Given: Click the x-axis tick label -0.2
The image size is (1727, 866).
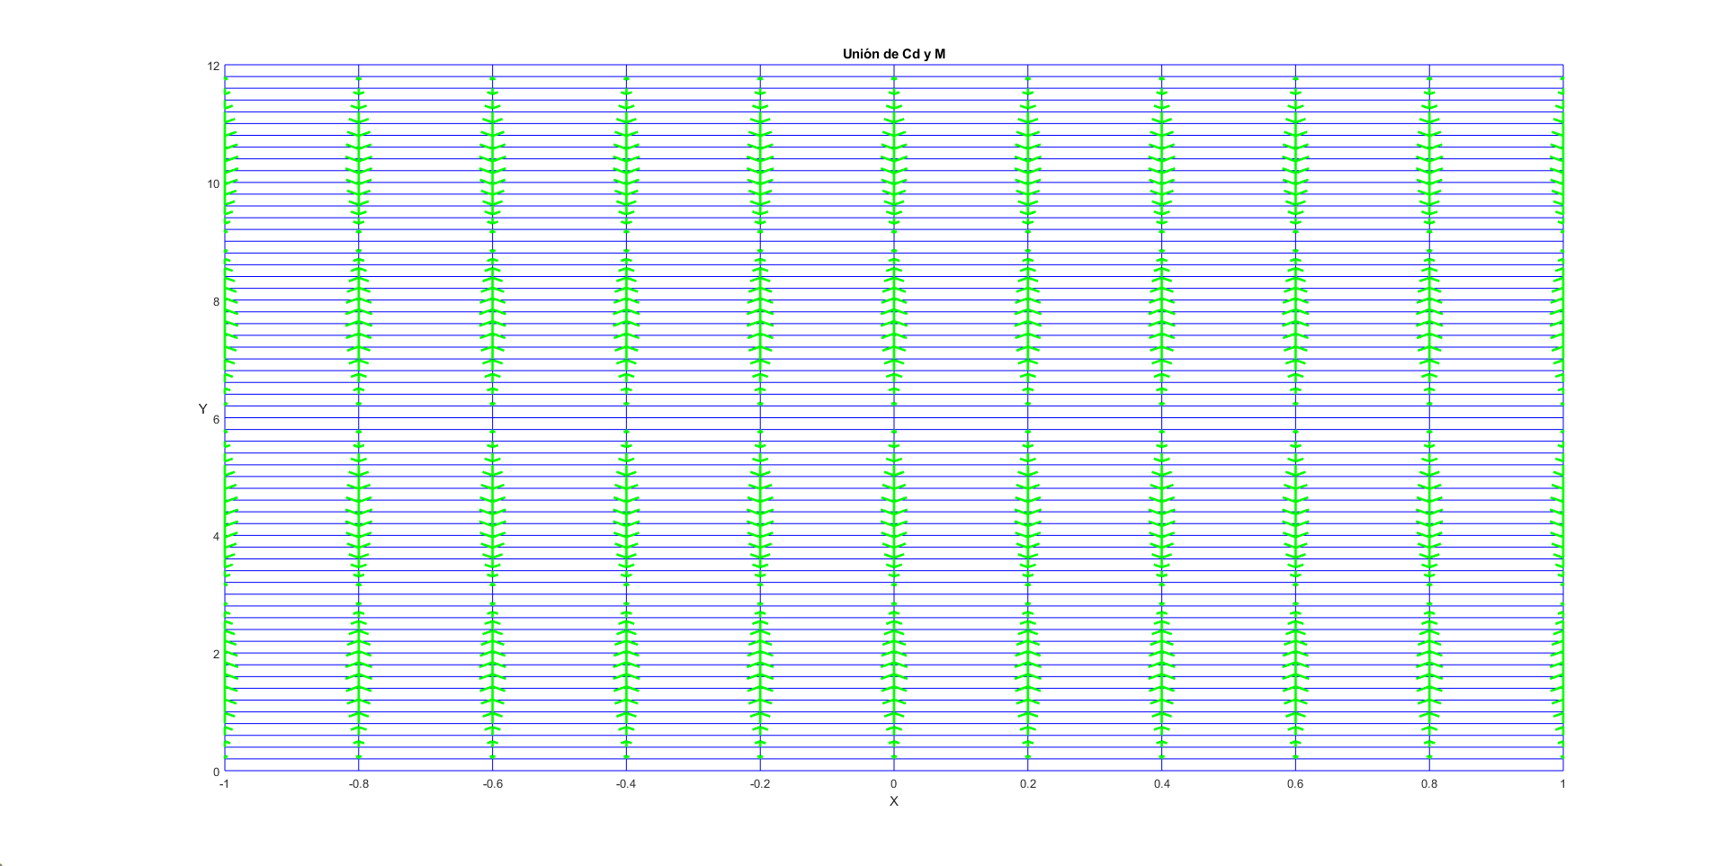Looking at the screenshot, I should pos(760,784).
